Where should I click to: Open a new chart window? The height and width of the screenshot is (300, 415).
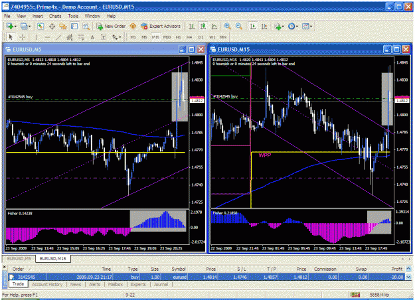tap(10, 26)
